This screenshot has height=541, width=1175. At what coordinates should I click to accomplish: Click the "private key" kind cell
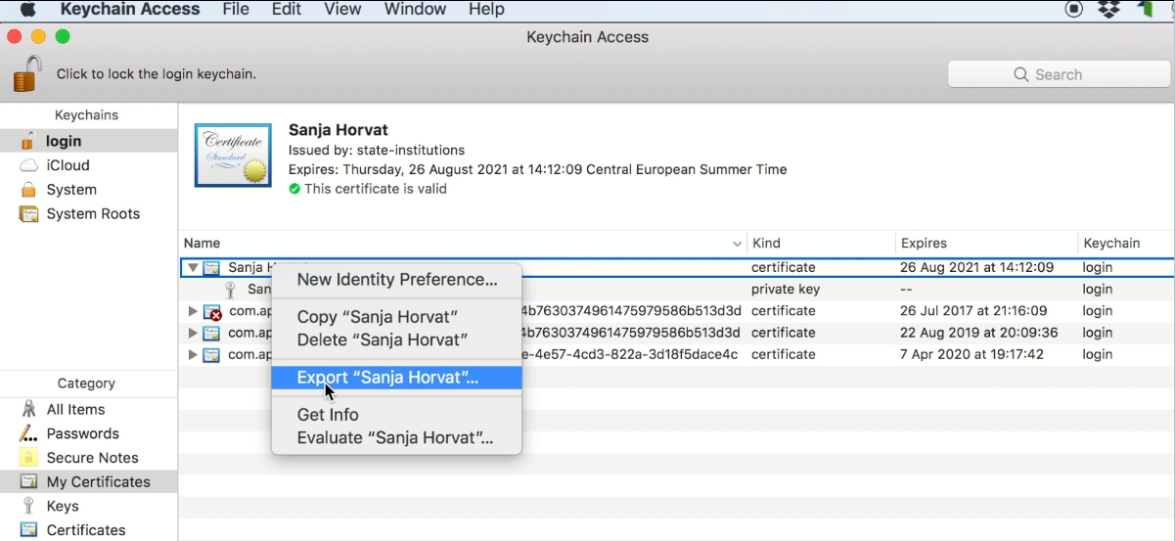(x=786, y=289)
